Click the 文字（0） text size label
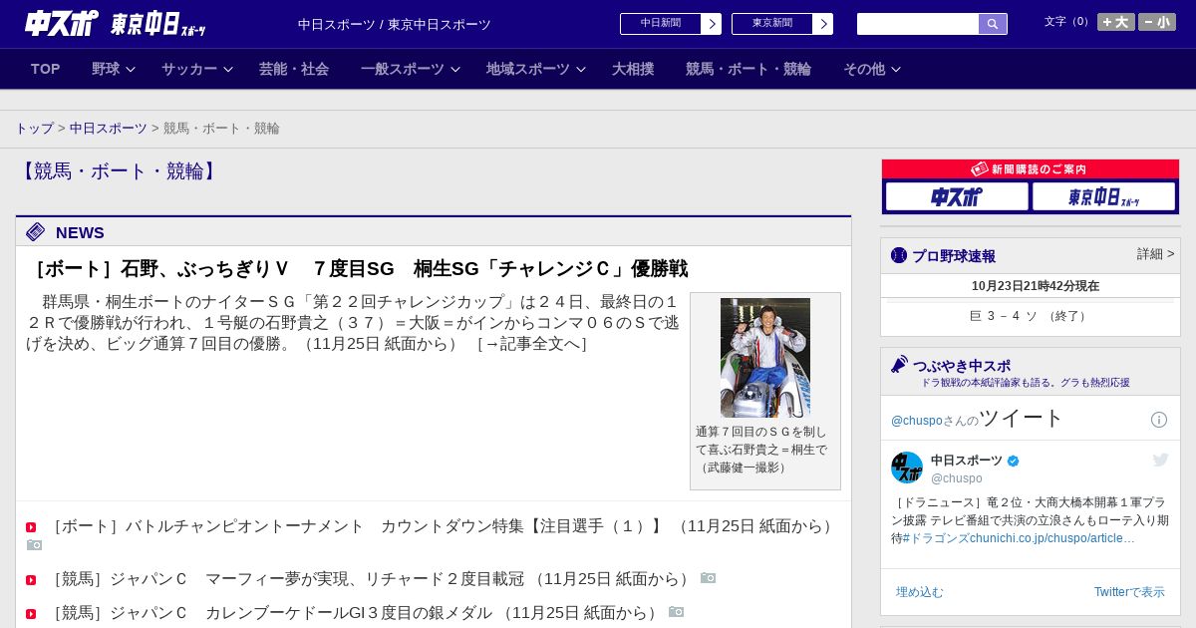 click(1068, 21)
